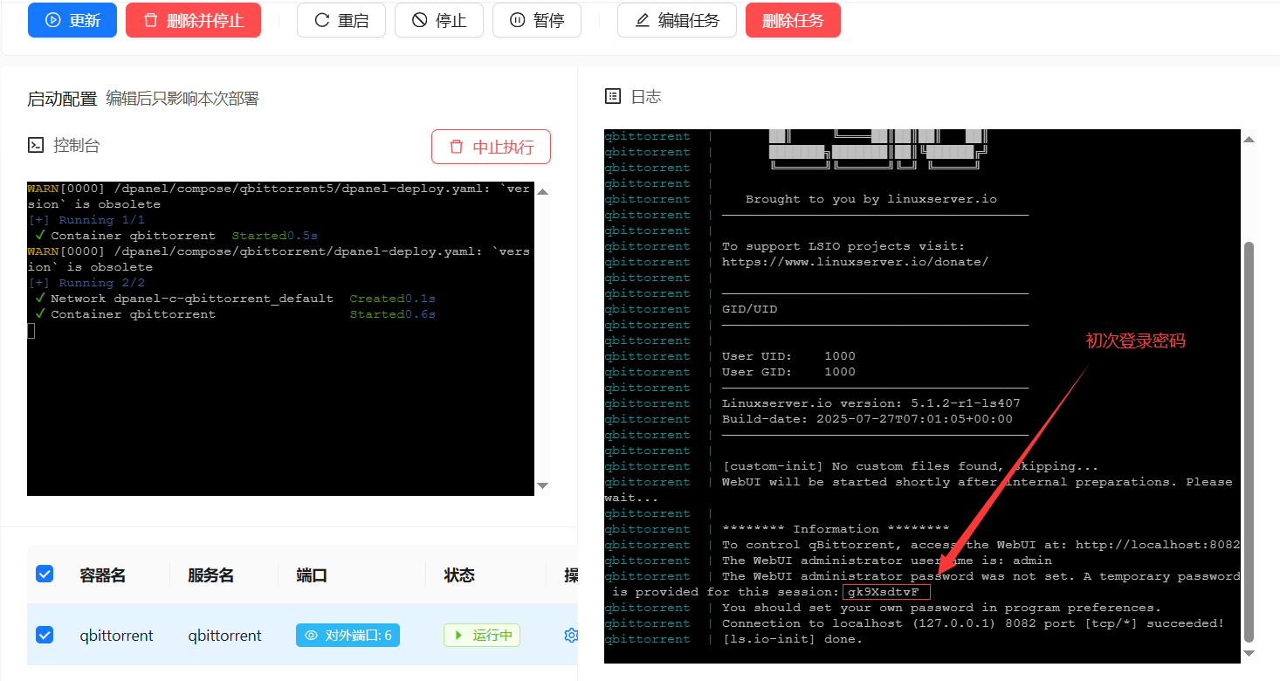This screenshot has height=681, width=1280.
Task: Click qbittorrent in the 服务名 column
Action: [x=224, y=636]
